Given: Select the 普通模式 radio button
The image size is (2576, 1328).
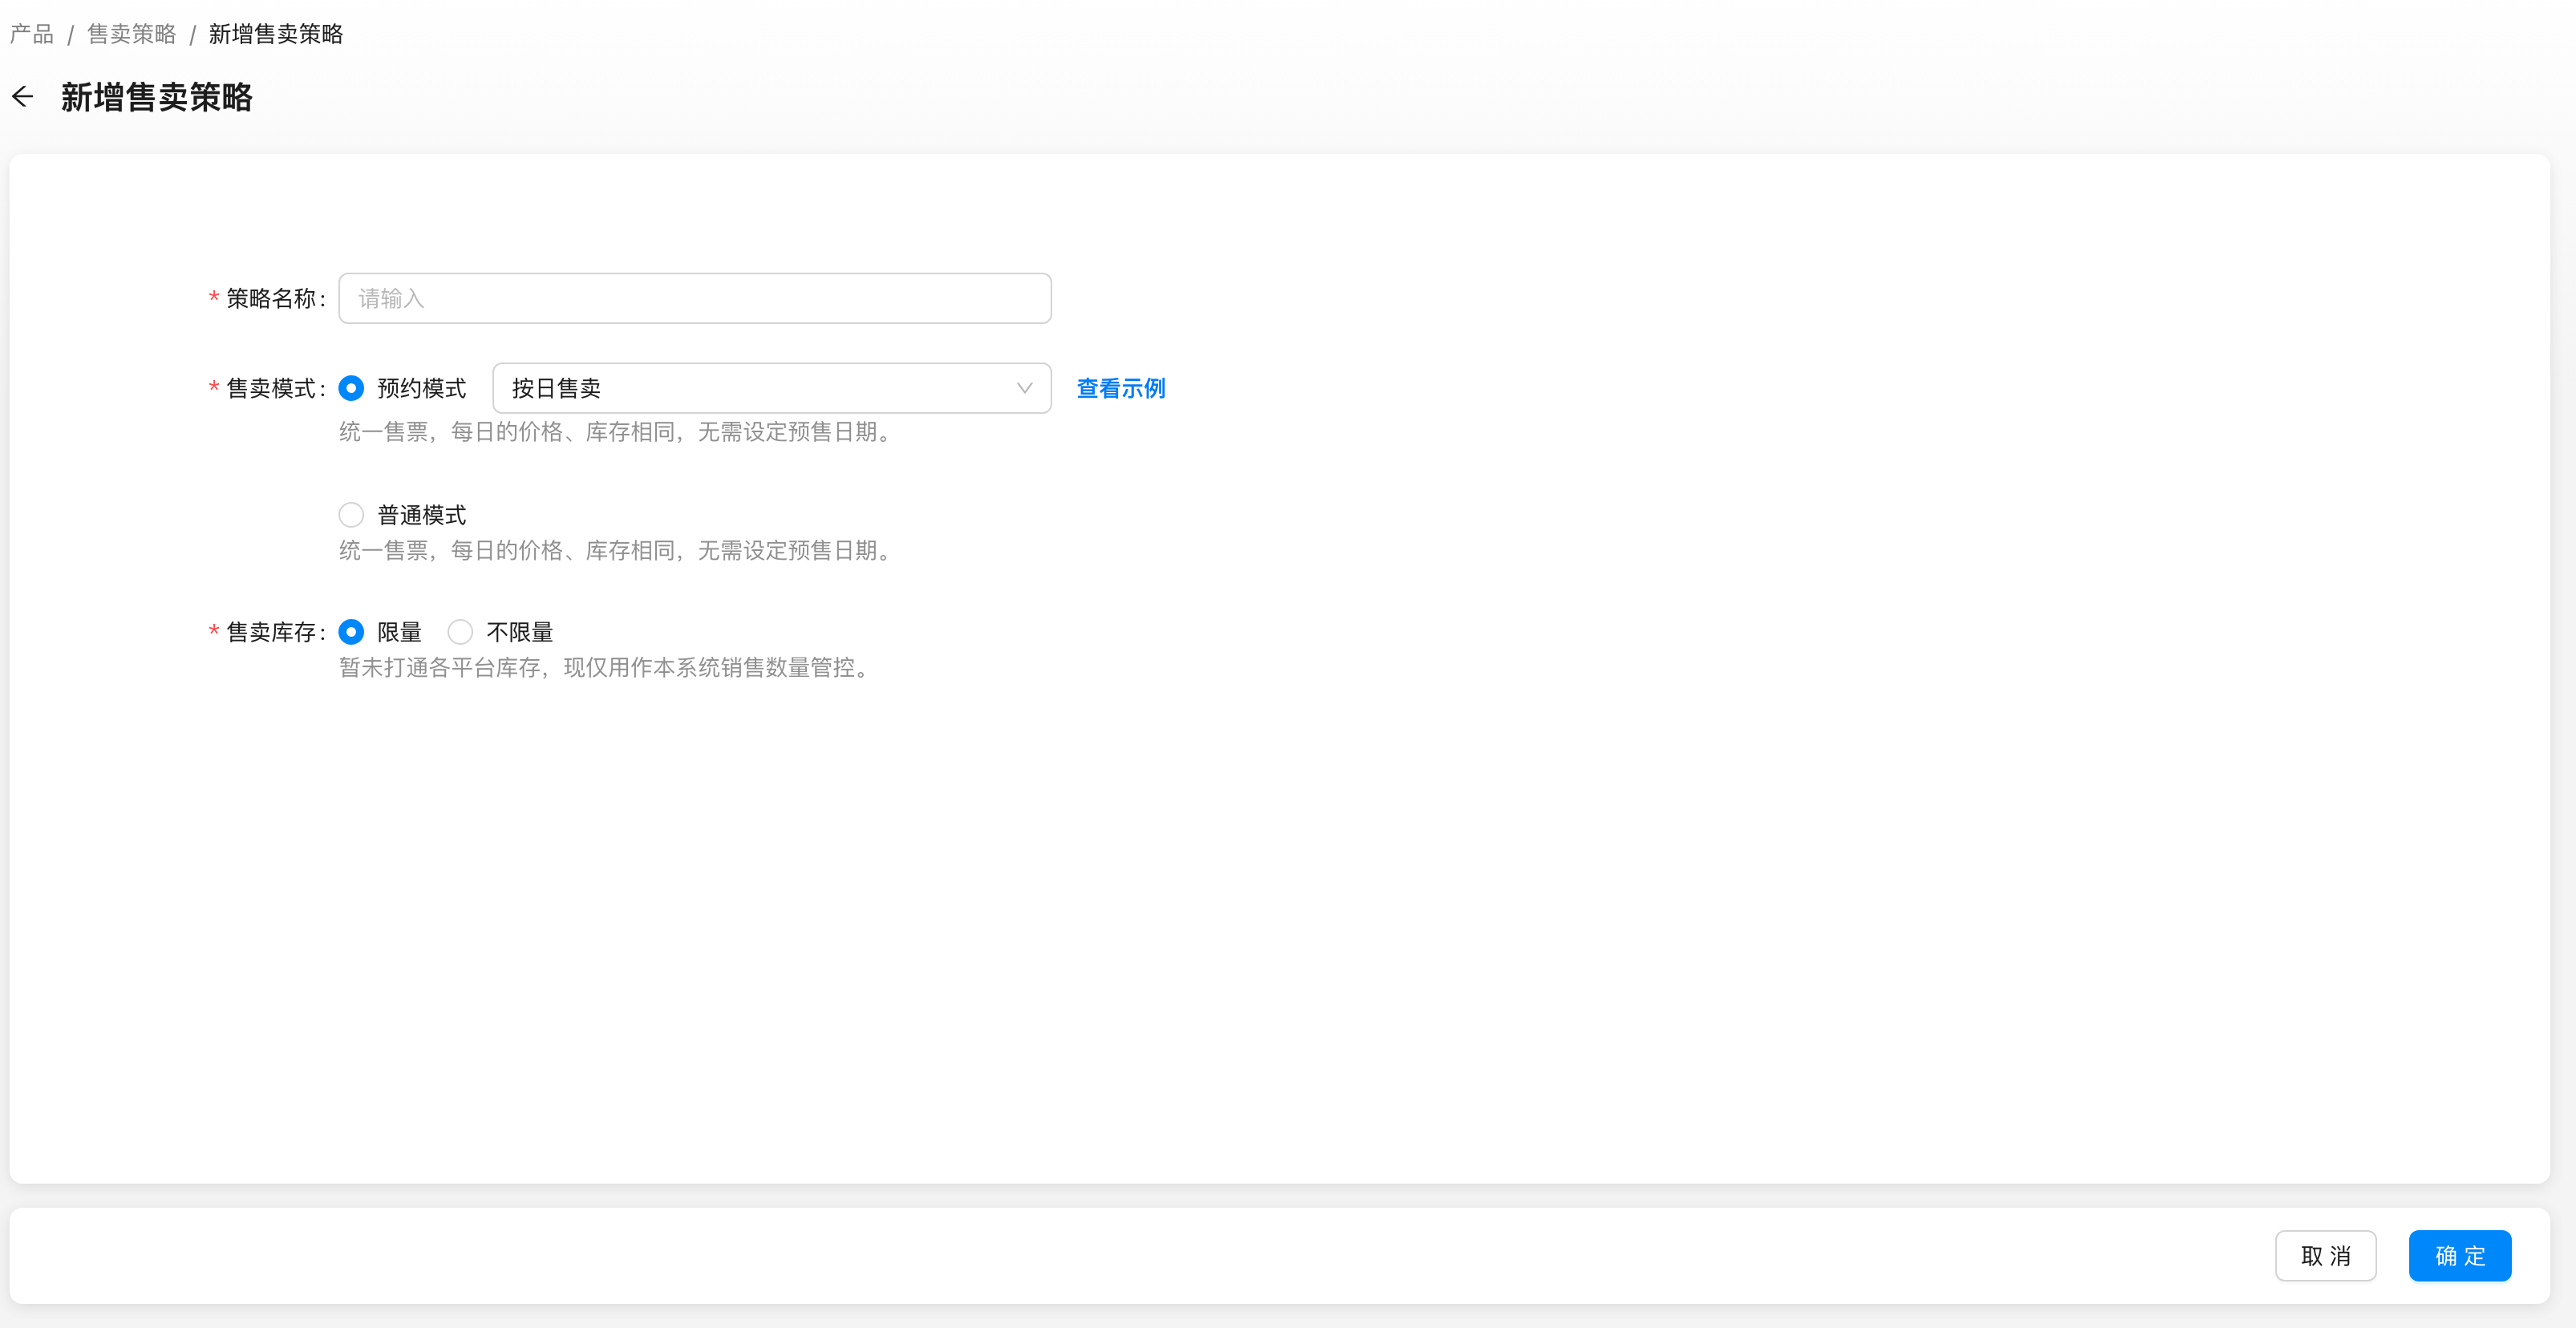Looking at the screenshot, I should pyautogui.click(x=351, y=515).
